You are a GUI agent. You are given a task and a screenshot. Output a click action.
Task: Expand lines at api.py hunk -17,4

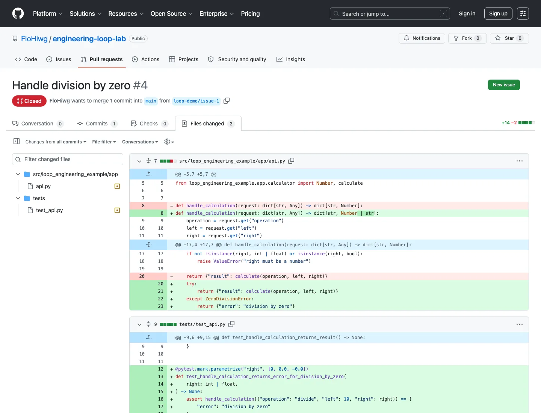click(x=148, y=244)
